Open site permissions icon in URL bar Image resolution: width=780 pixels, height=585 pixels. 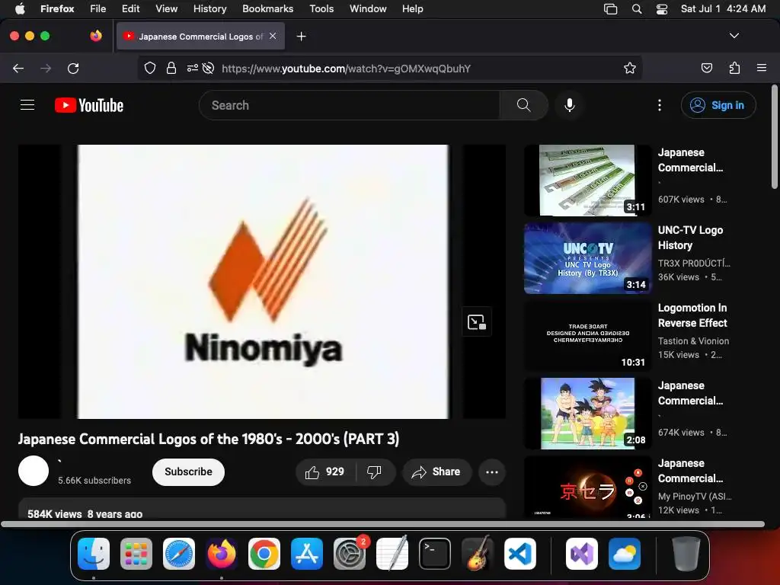[x=193, y=68]
